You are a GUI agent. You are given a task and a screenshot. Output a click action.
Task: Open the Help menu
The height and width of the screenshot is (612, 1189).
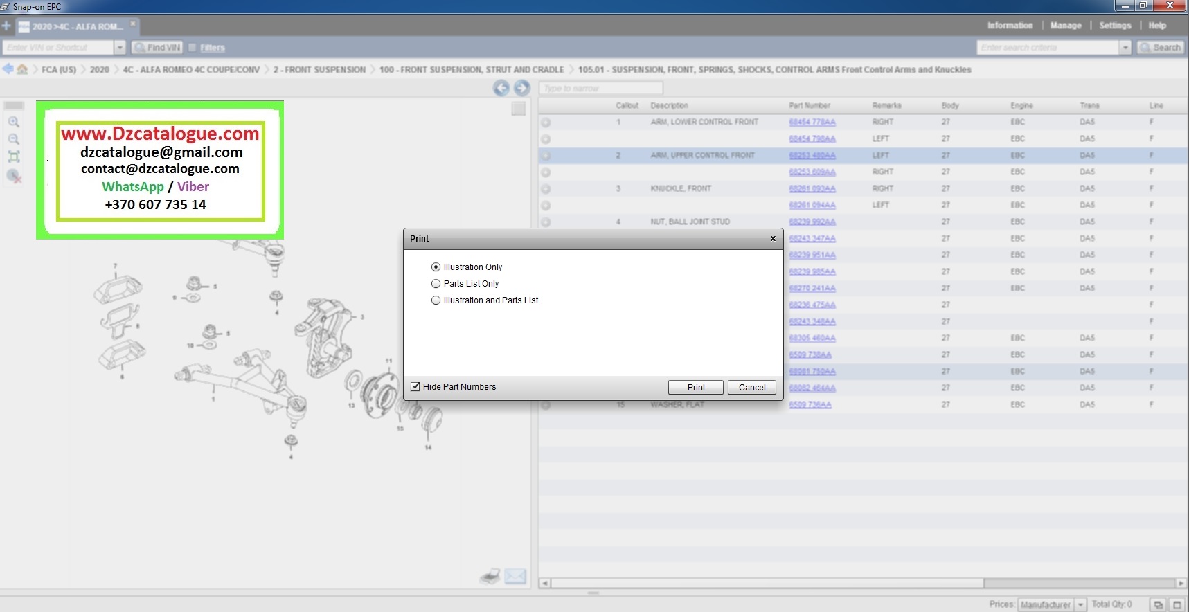1157,26
